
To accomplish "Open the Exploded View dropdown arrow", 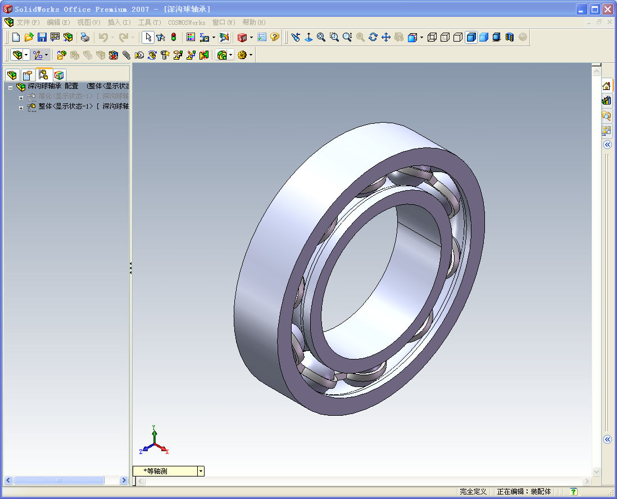I will pyautogui.click(x=230, y=55).
